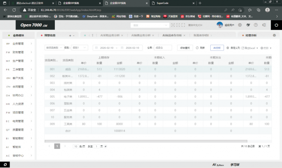Expand the 导出Excel dropdown arrow

257,48
